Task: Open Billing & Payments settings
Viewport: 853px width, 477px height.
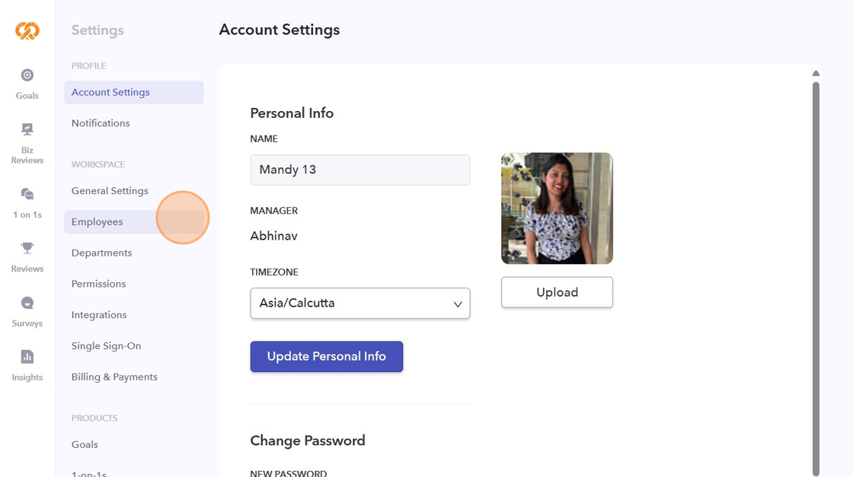Action: [114, 377]
